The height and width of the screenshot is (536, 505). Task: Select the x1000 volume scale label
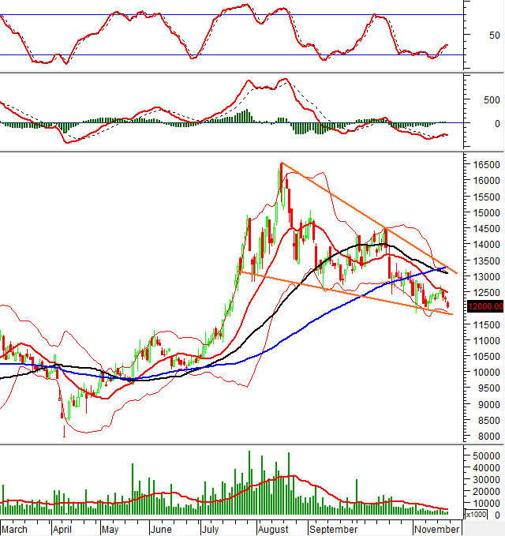pos(476,515)
